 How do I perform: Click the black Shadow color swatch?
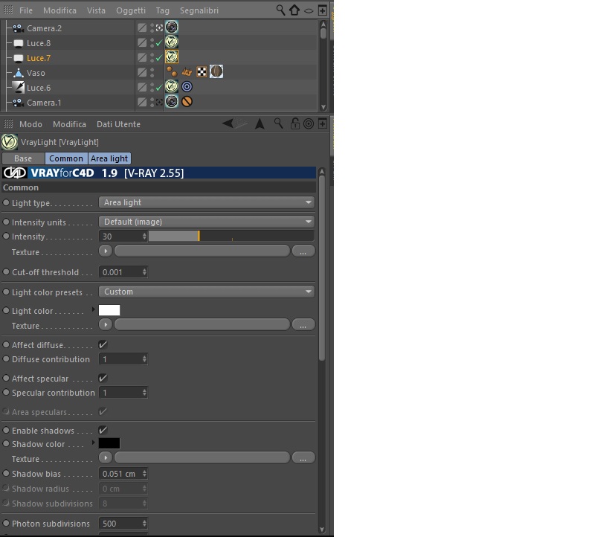109,443
